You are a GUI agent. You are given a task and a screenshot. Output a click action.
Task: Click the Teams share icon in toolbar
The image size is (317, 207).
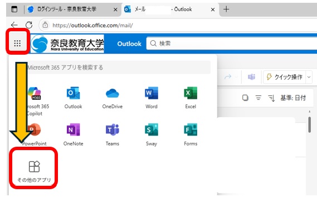point(251,77)
